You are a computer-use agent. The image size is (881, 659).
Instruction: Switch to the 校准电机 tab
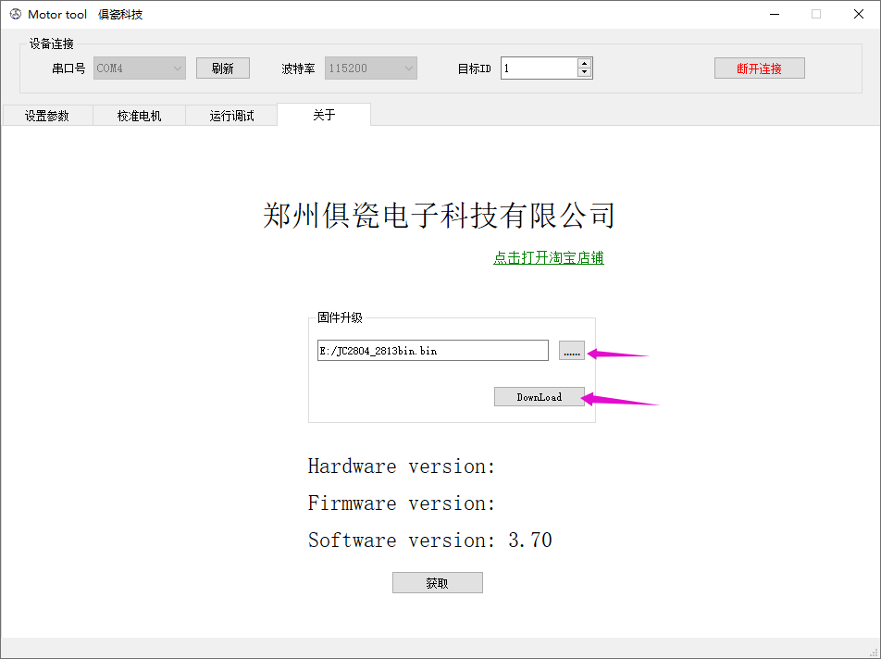pos(139,114)
